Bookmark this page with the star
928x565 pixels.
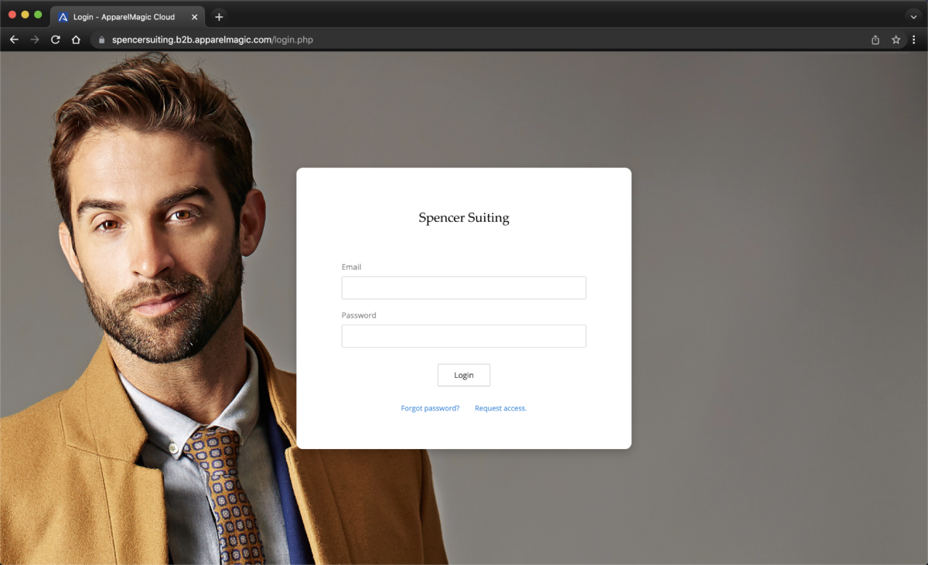pyautogui.click(x=896, y=39)
